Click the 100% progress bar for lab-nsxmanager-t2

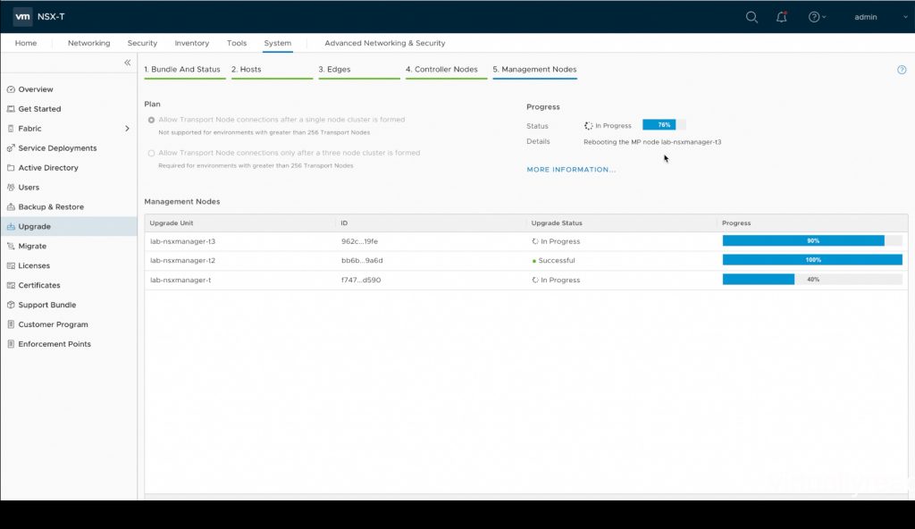tap(812, 260)
